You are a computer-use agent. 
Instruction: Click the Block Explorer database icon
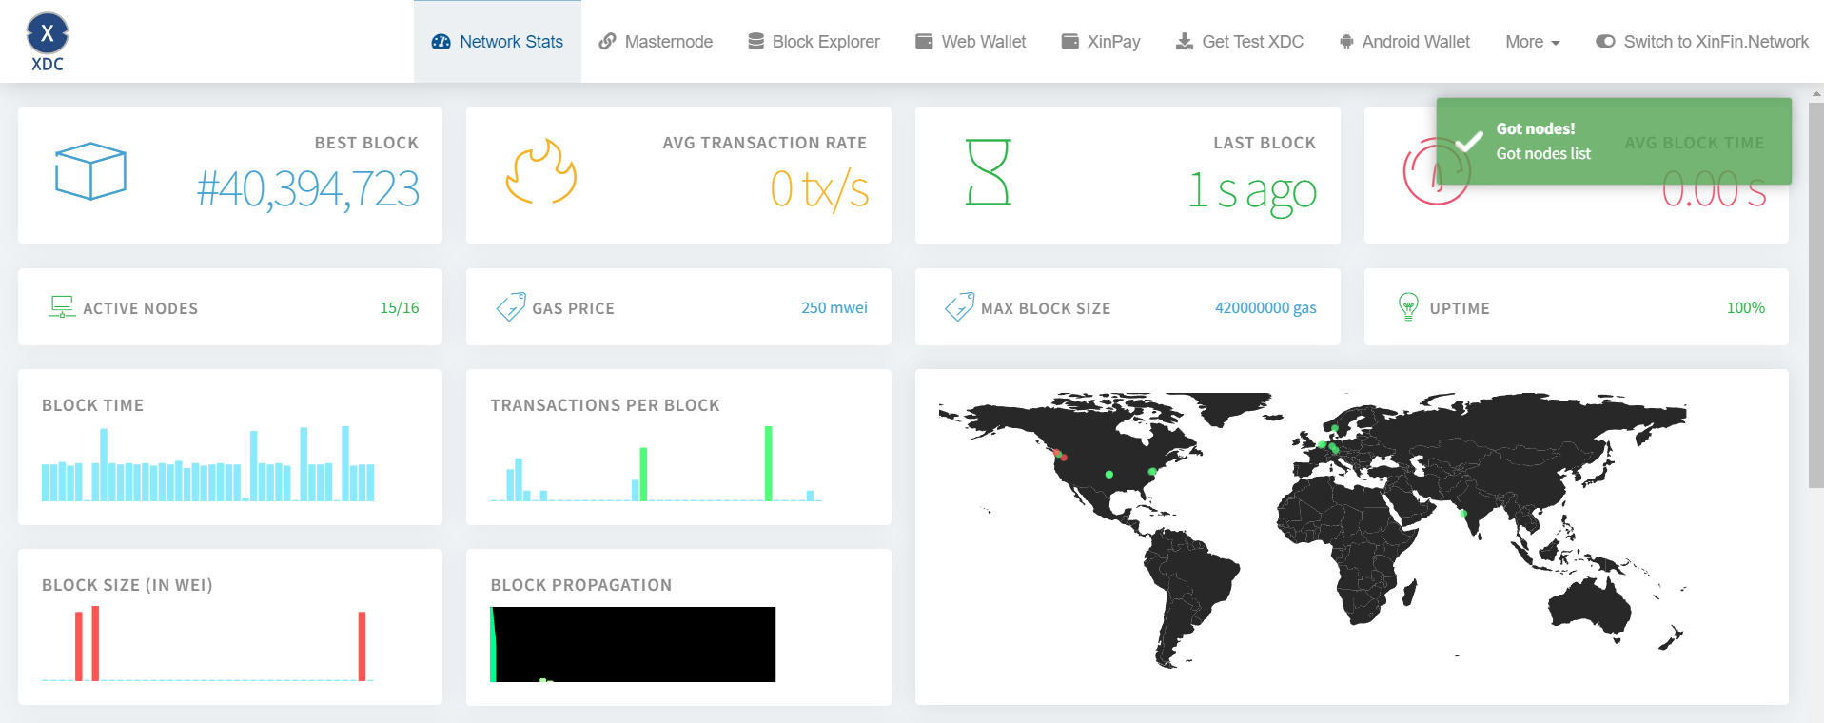point(755,42)
